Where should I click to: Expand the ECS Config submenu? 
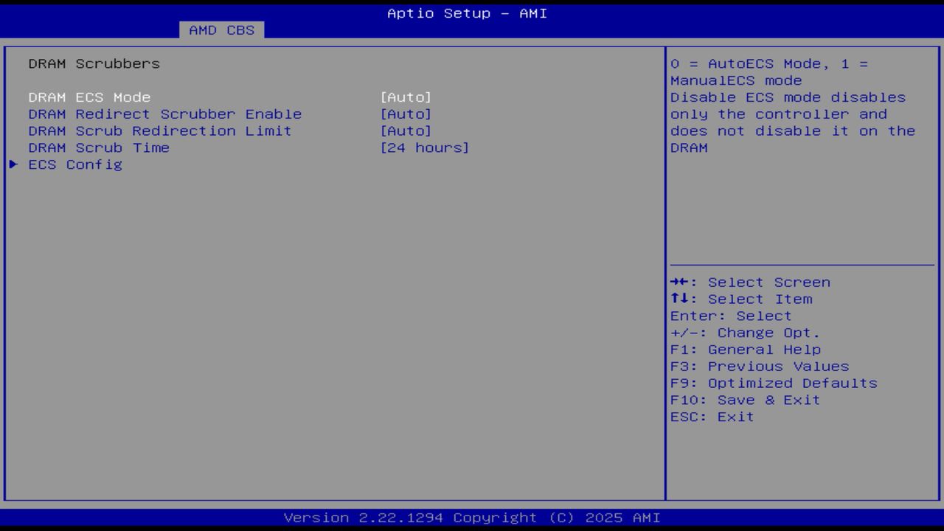pos(75,164)
